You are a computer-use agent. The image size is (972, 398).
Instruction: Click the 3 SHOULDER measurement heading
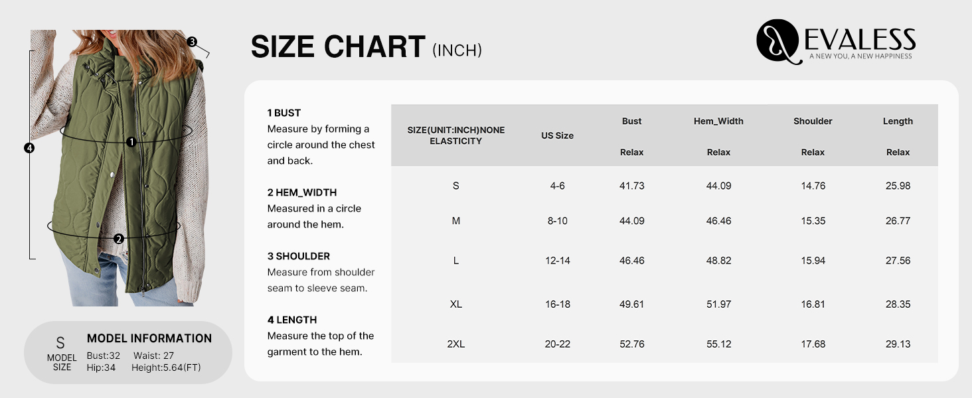click(x=298, y=256)
